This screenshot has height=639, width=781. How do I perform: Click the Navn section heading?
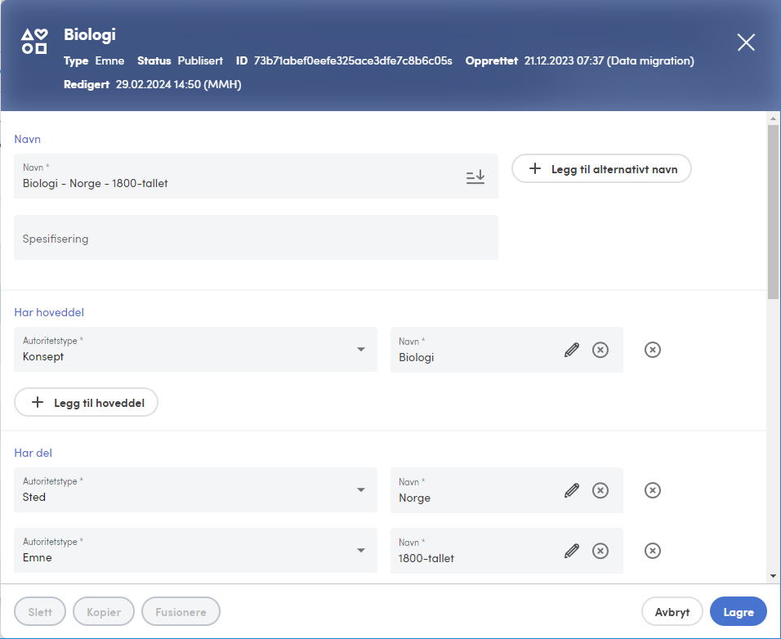tap(28, 139)
